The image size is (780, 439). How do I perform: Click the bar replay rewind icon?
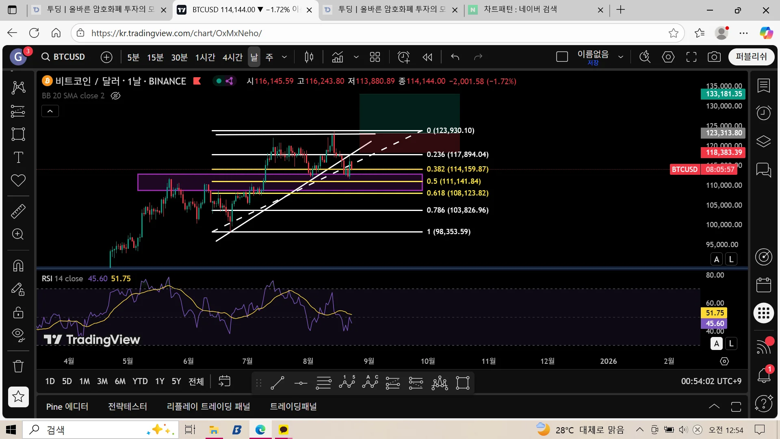tap(427, 57)
